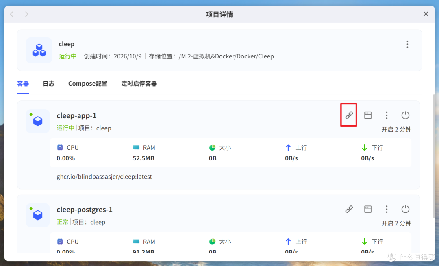Click the vertical scrollbar on the right
This screenshot has height=266, width=439.
pos(434,156)
